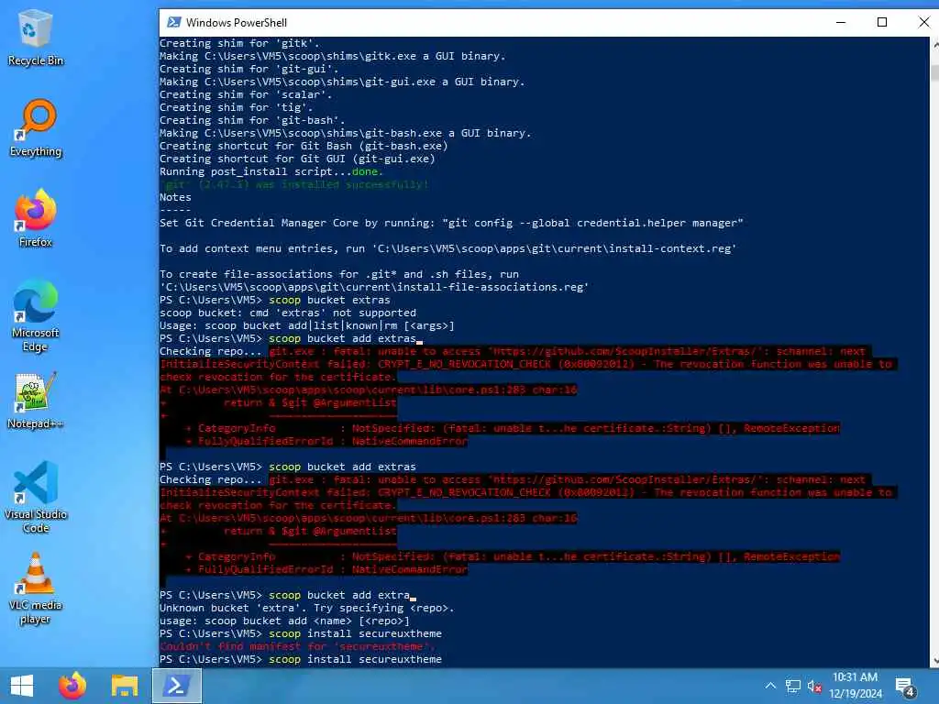The width and height of the screenshot is (939, 704).
Task: Maximize the Windows PowerShell window
Action: [882, 22]
